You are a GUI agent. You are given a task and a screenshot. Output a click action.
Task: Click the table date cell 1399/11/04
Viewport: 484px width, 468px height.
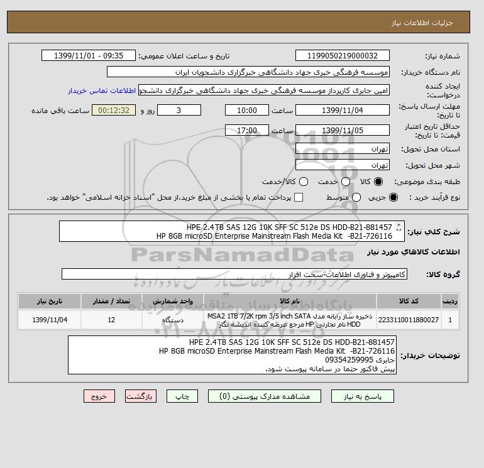click(50, 320)
